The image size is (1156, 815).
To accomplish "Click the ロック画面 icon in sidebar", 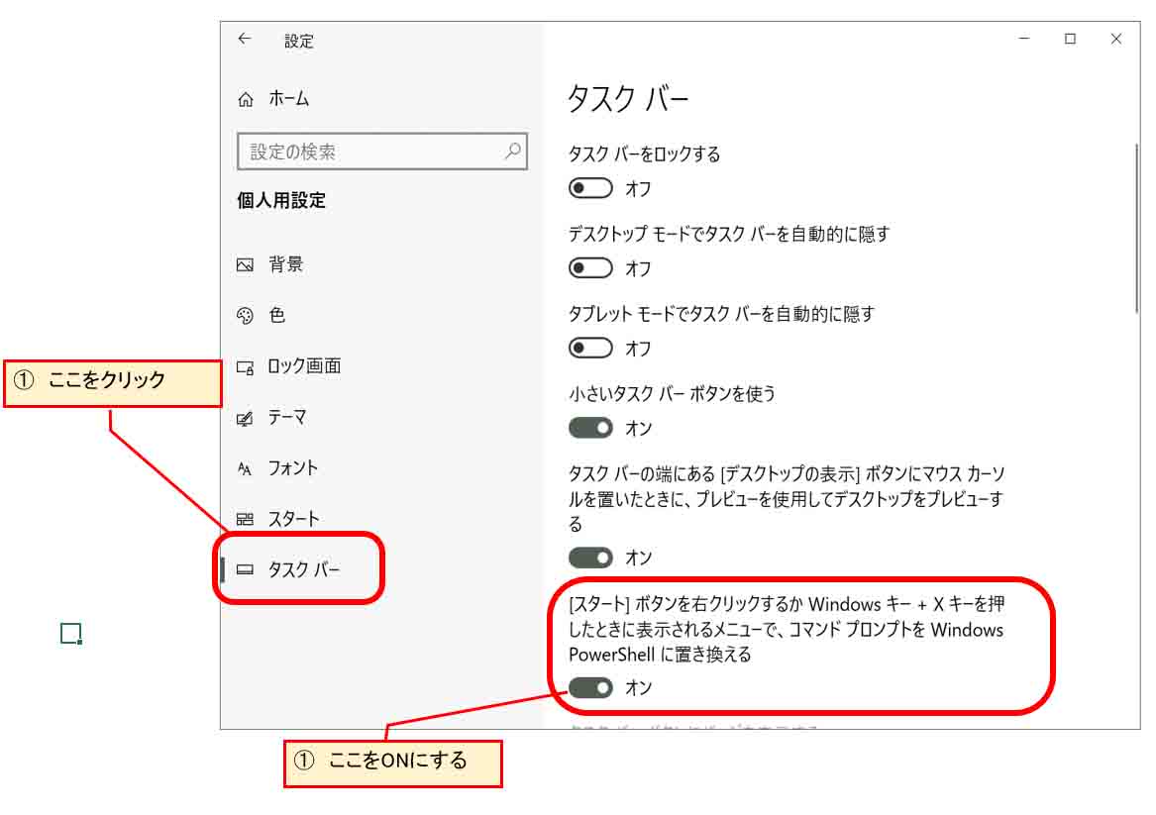I will (x=246, y=367).
